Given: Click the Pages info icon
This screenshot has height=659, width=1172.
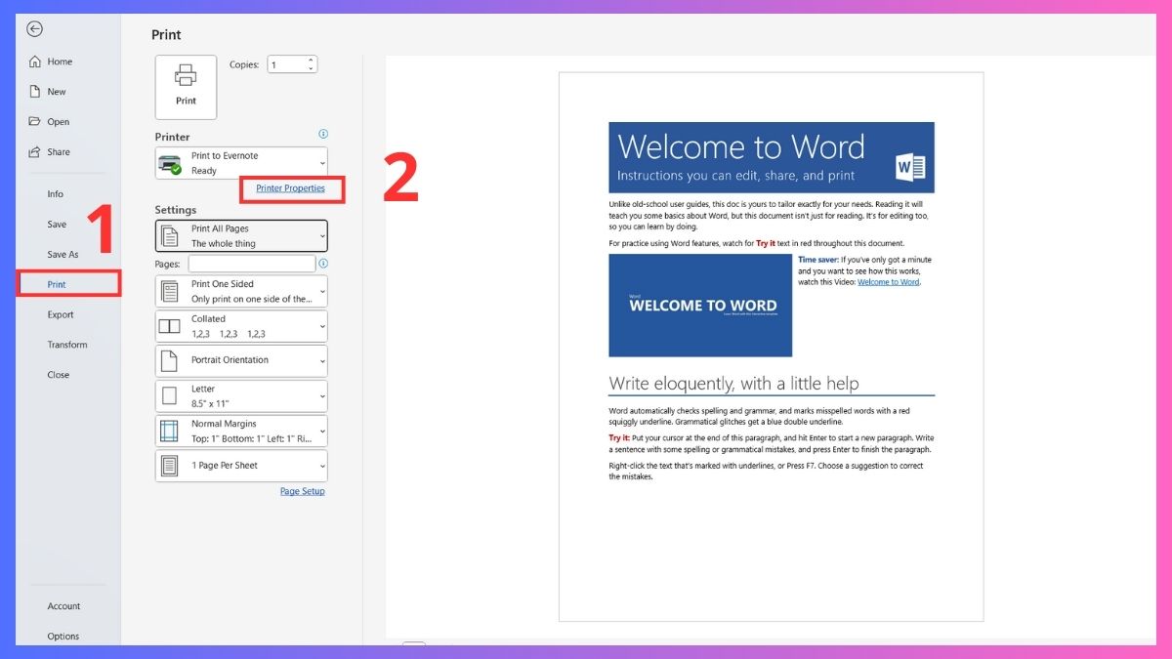Looking at the screenshot, I should click(x=323, y=264).
